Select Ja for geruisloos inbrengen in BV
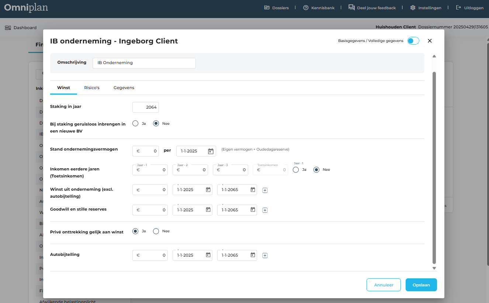The height and width of the screenshot is (303, 489). coord(135,124)
